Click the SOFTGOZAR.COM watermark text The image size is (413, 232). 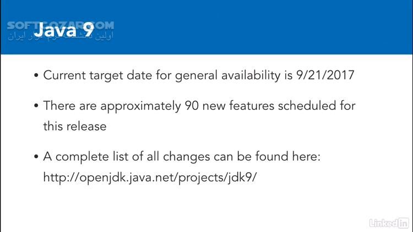click(x=61, y=25)
